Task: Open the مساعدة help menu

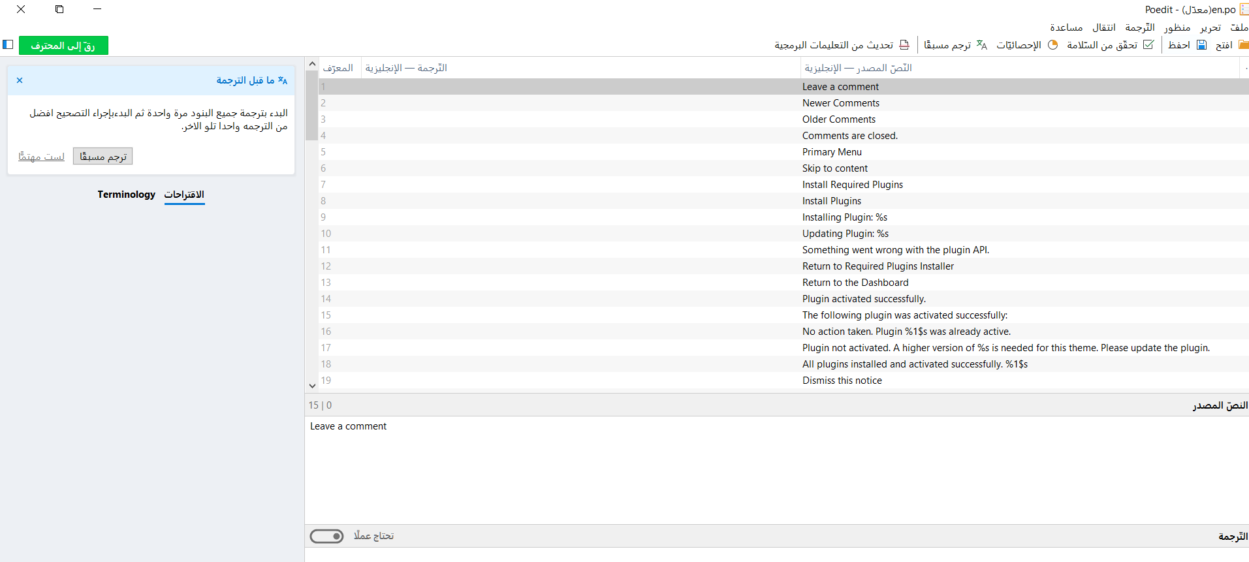Action: [1066, 27]
